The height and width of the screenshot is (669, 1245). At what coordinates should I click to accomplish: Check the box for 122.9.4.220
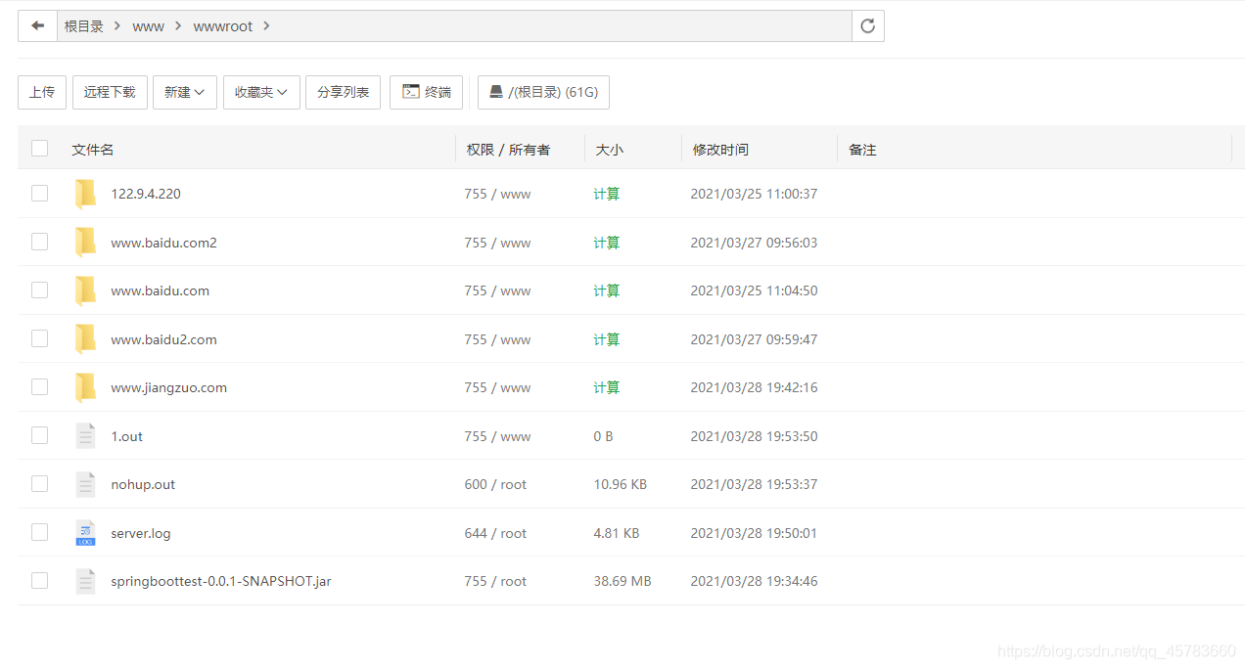coord(39,194)
